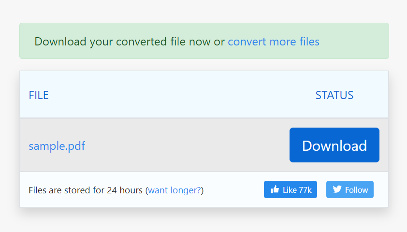The image size is (407, 232).
Task: Click the '24 hours' storage duration text
Action: [125, 190]
